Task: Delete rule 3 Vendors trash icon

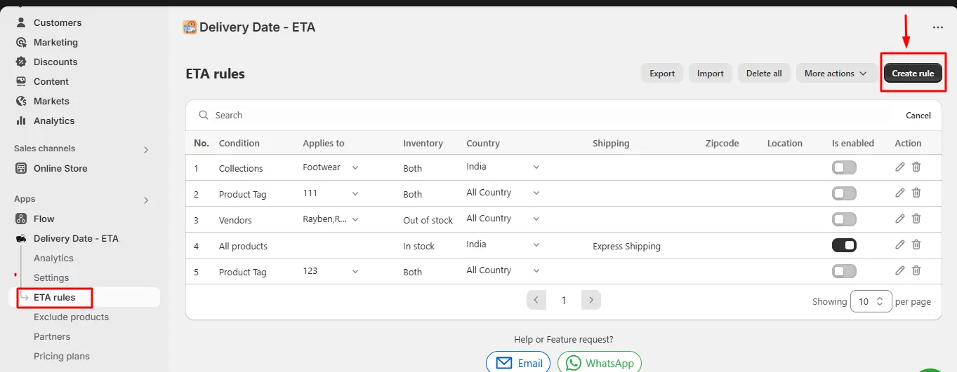Action: pyautogui.click(x=916, y=219)
